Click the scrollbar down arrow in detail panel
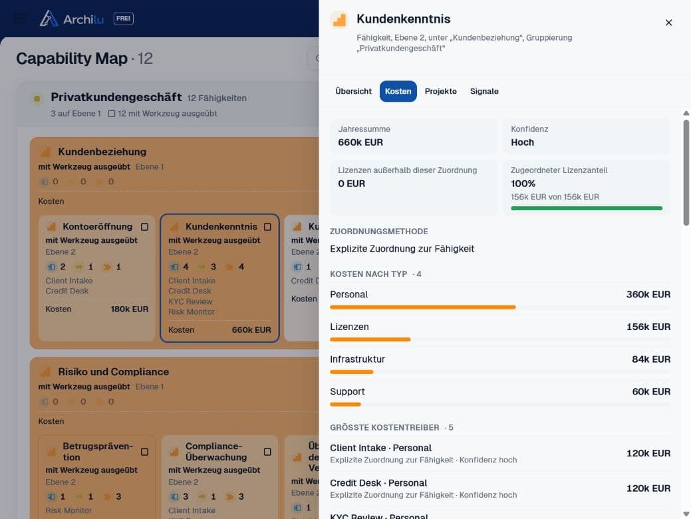 (x=686, y=514)
